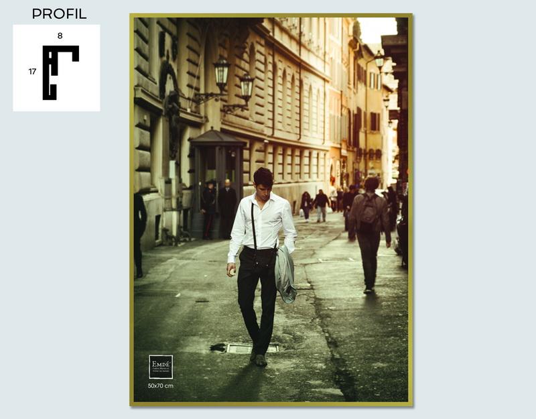The image size is (536, 419).
Task: Click the distant street lamp at upper right
Action: pos(379,62)
